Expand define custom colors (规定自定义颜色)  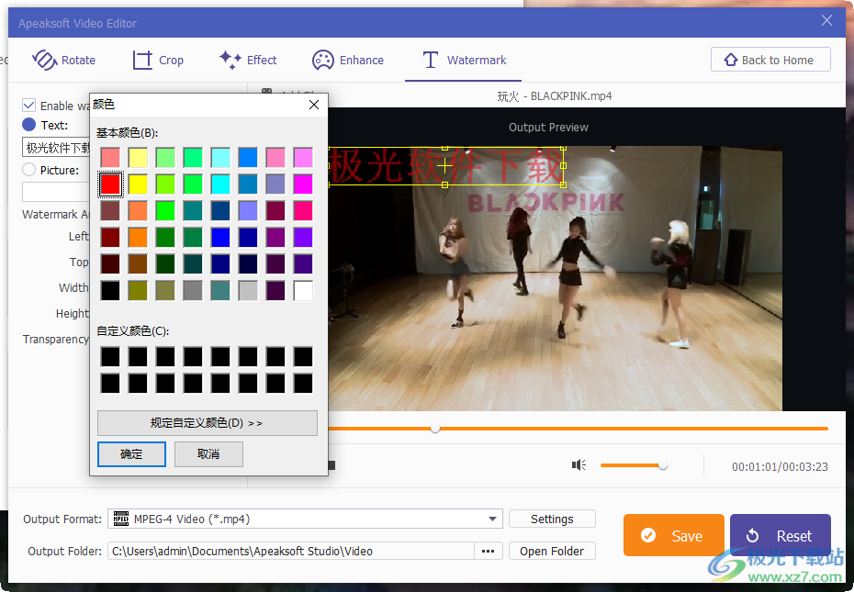click(x=207, y=422)
